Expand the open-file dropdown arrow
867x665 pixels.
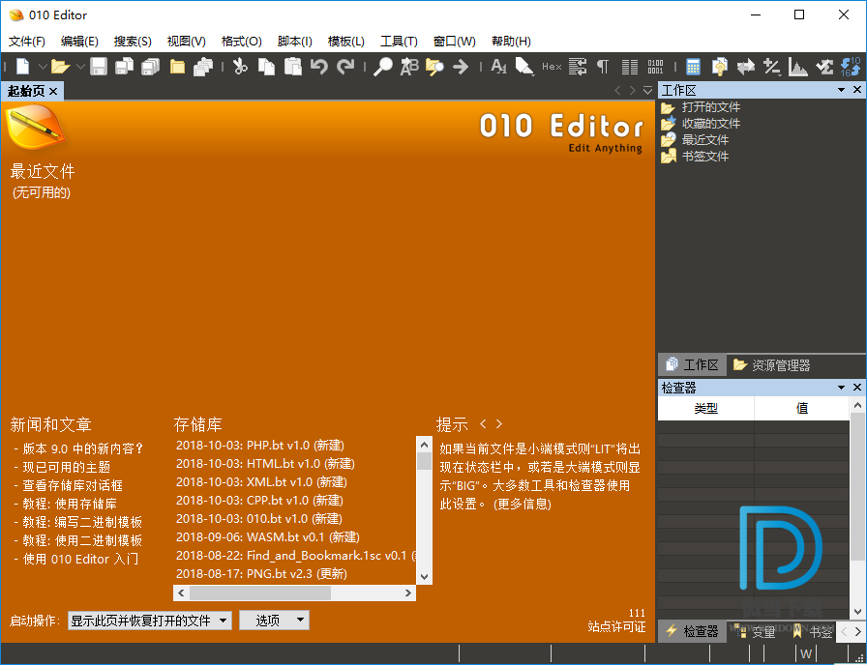click(x=80, y=67)
